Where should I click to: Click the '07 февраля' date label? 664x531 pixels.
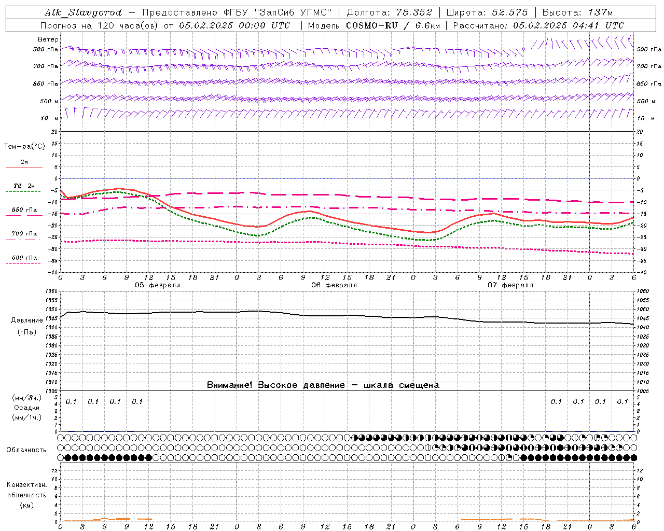[510, 285]
